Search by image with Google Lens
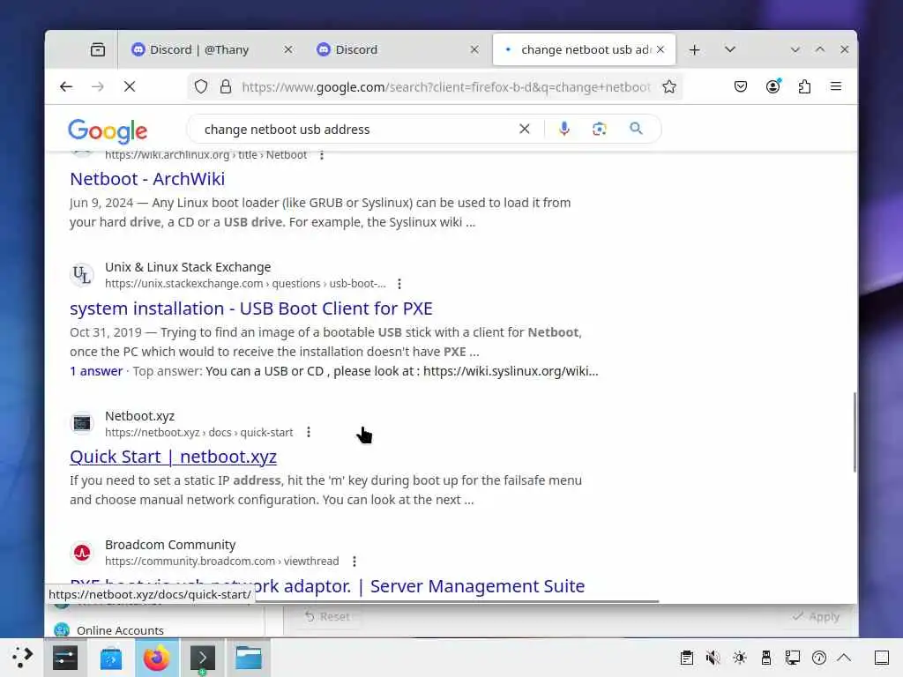 [x=600, y=129]
